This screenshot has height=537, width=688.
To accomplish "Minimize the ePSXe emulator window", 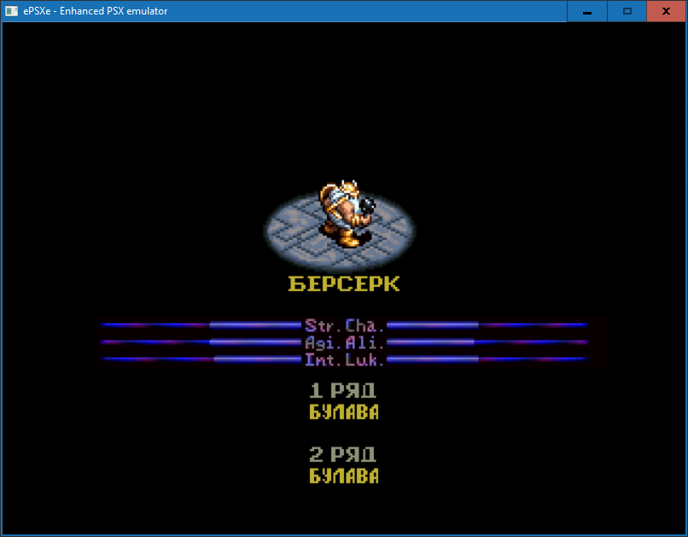I will coord(587,11).
